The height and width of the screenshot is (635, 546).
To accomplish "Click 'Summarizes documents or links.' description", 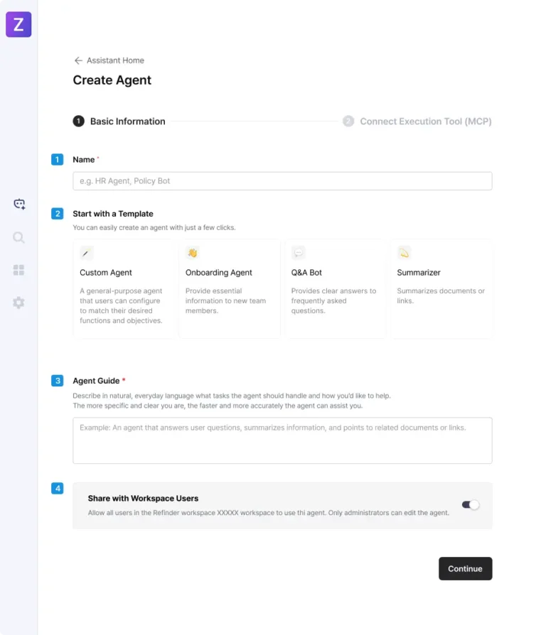I will (x=441, y=296).
